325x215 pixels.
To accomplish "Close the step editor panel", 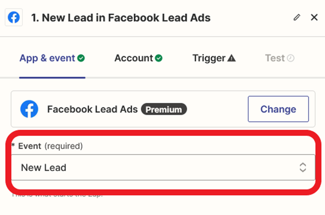I will pyautogui.click(x=314, y=18).
